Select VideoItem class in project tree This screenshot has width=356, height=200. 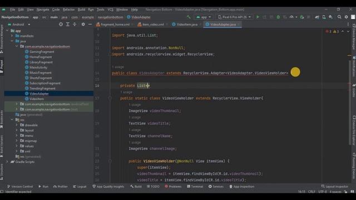pos(37,99)
